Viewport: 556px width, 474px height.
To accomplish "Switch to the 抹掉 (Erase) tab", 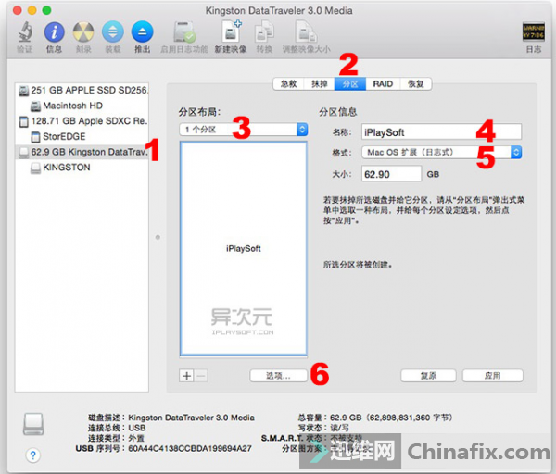I will click(319, 84).
